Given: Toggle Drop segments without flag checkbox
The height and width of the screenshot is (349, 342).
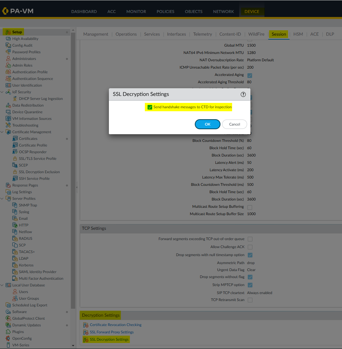Looking at the screenshot, I should click(250, 277).
